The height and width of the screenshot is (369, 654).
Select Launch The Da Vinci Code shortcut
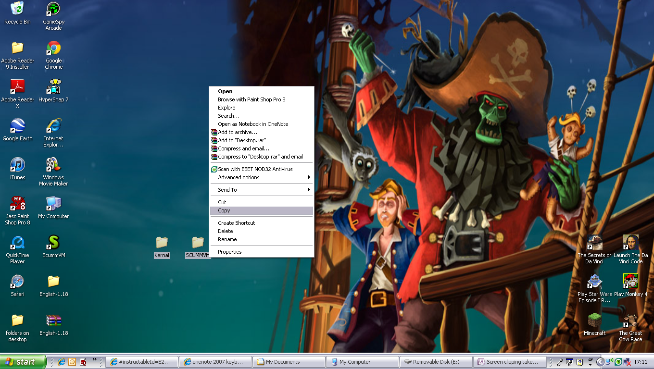pos(630,249)
